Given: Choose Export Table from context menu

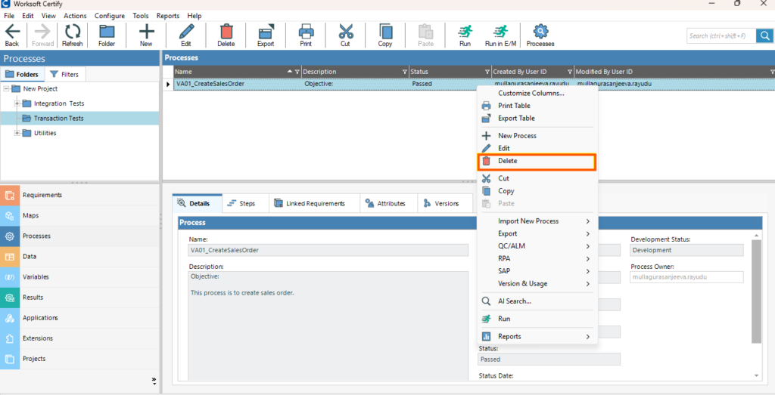Looking at the screenshot, I should click(x=537, y=119).
